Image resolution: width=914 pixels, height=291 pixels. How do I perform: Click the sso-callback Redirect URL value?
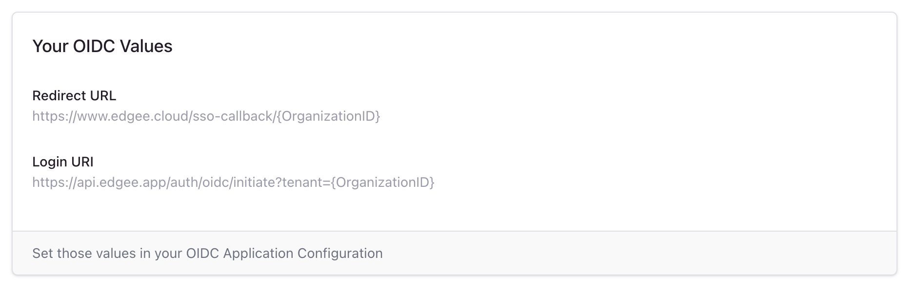(207, 116)
